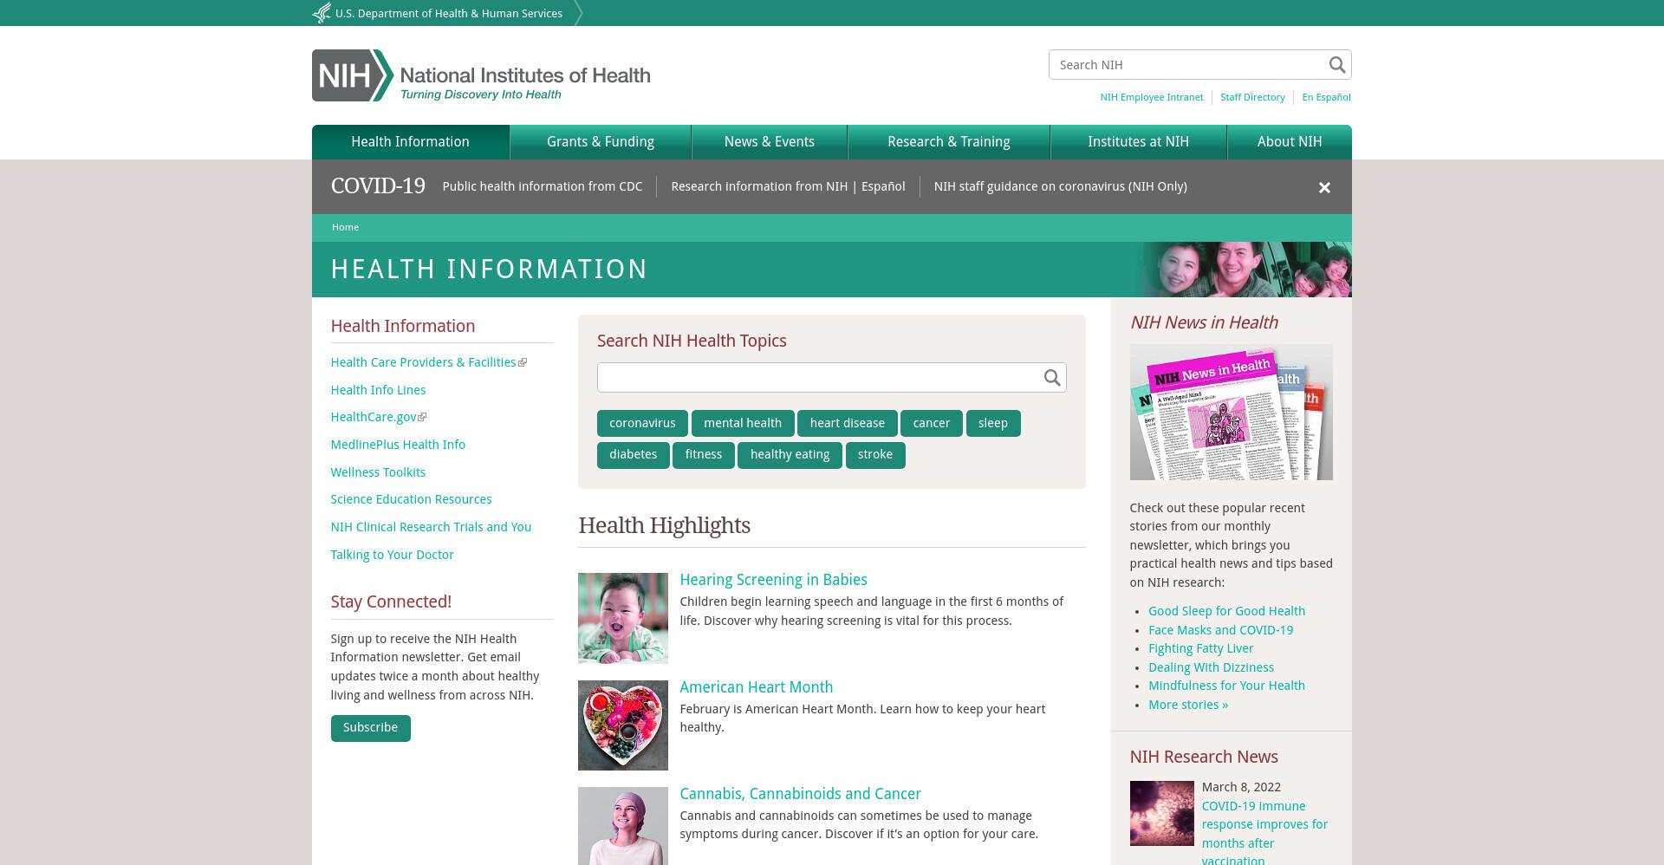Open Research information from NIH link

(759, 186)
